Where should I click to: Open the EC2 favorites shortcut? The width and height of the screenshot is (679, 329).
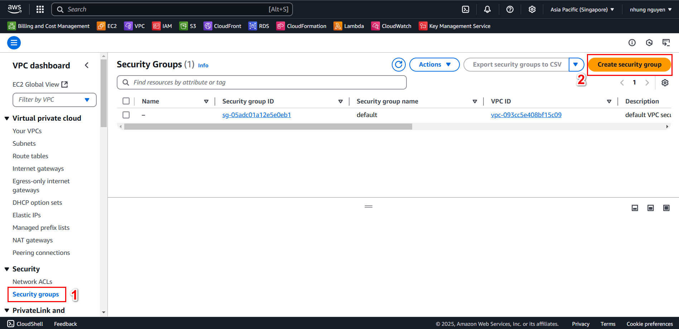107,26
